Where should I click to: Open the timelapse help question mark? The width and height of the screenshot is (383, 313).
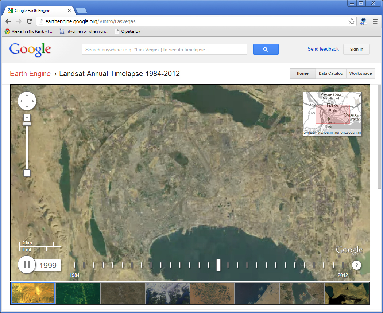pos(357,265)
